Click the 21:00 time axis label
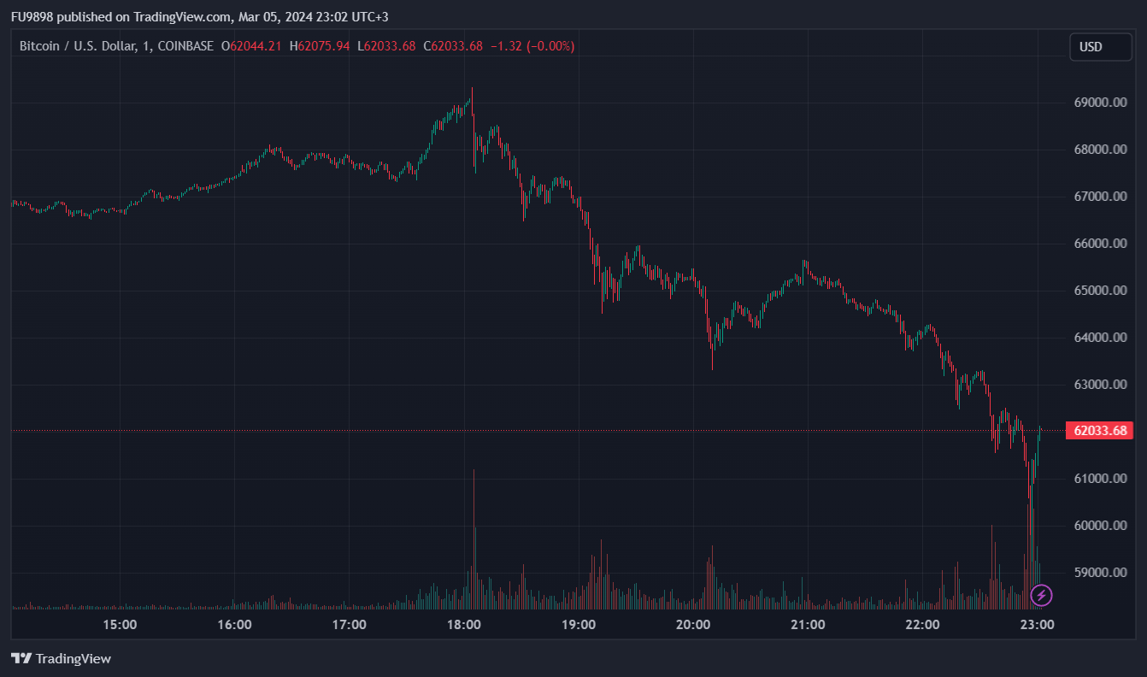Image resolution: width=1147 pixels, height=677 pixels. click(x=808, y=625)
